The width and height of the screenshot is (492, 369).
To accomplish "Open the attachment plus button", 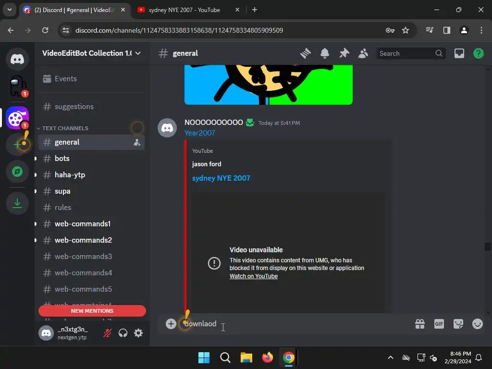I will pyautogui.click(x=171, y=324).
